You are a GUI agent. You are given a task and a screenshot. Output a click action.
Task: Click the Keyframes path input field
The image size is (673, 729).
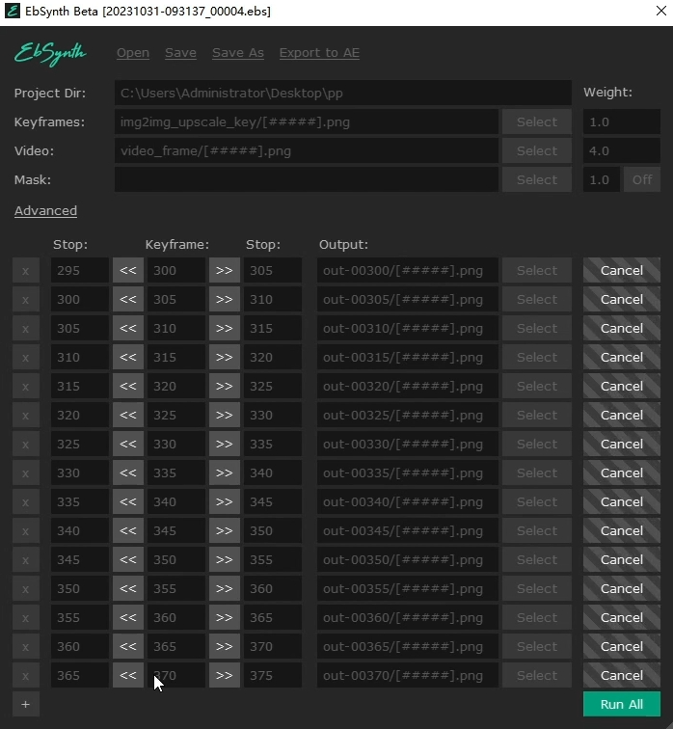point(307,121)
